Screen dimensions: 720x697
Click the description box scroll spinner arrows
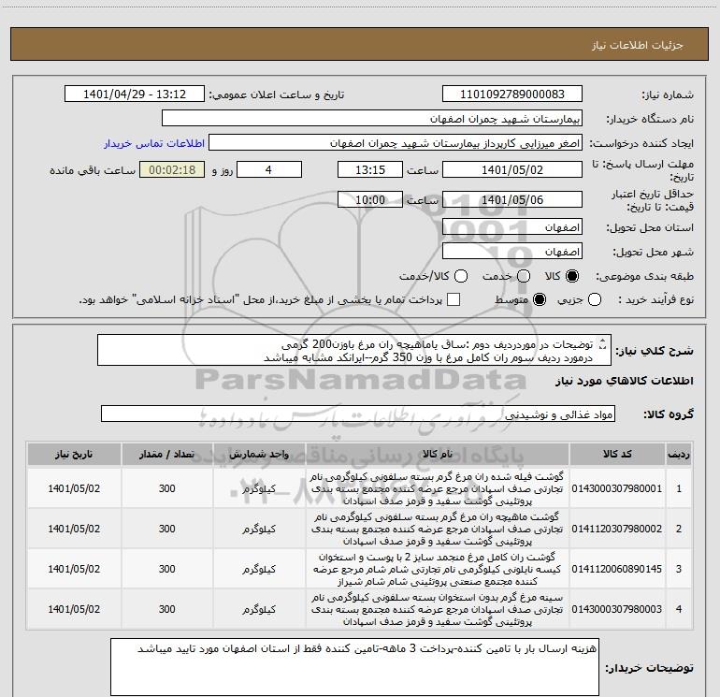coord(602,344)
